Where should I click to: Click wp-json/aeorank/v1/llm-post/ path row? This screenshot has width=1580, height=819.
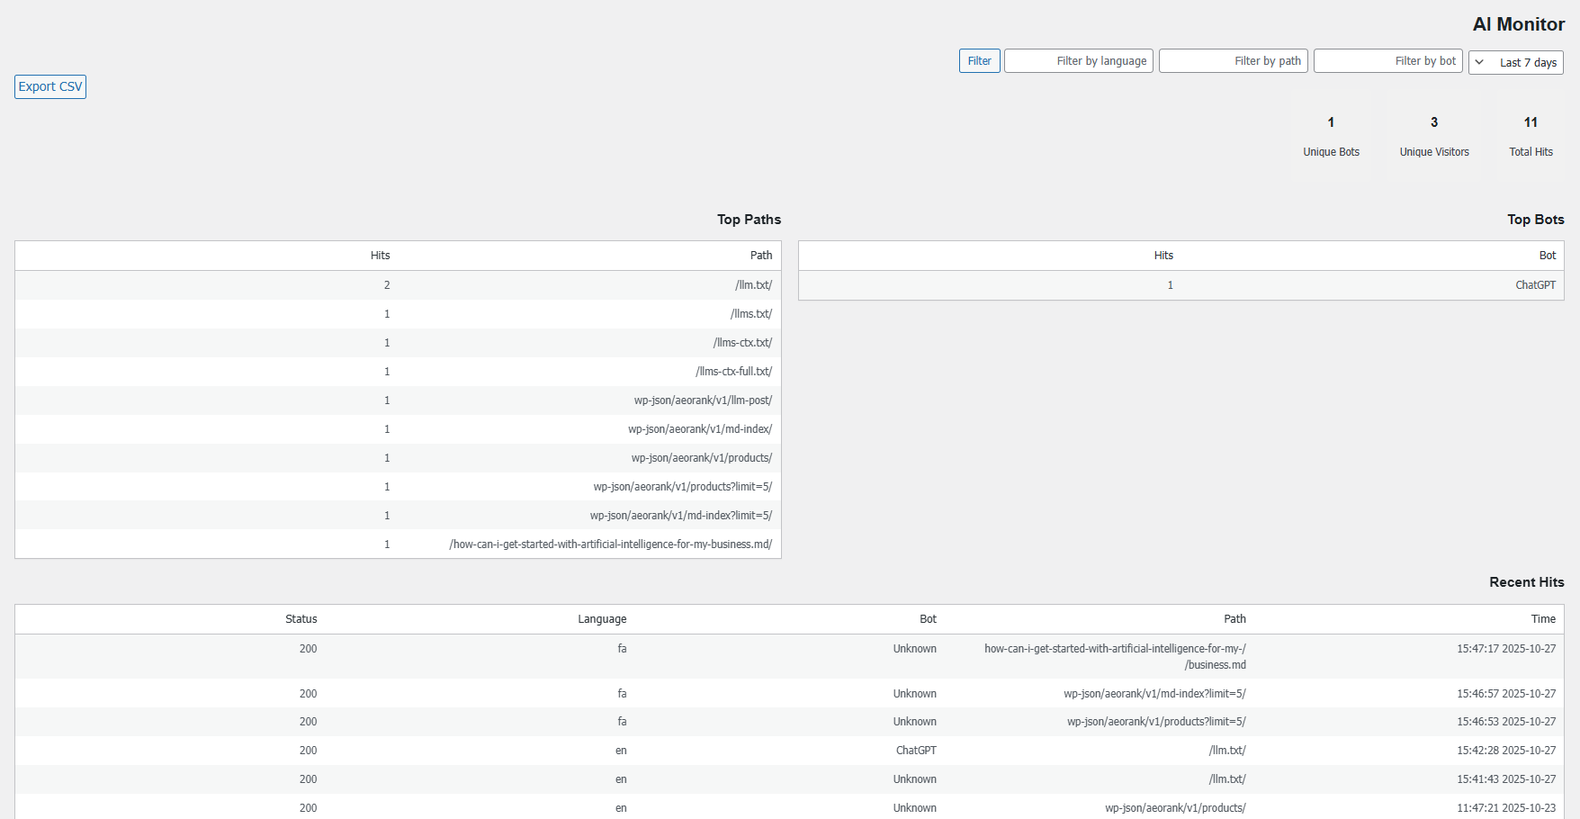click(703, 400)
